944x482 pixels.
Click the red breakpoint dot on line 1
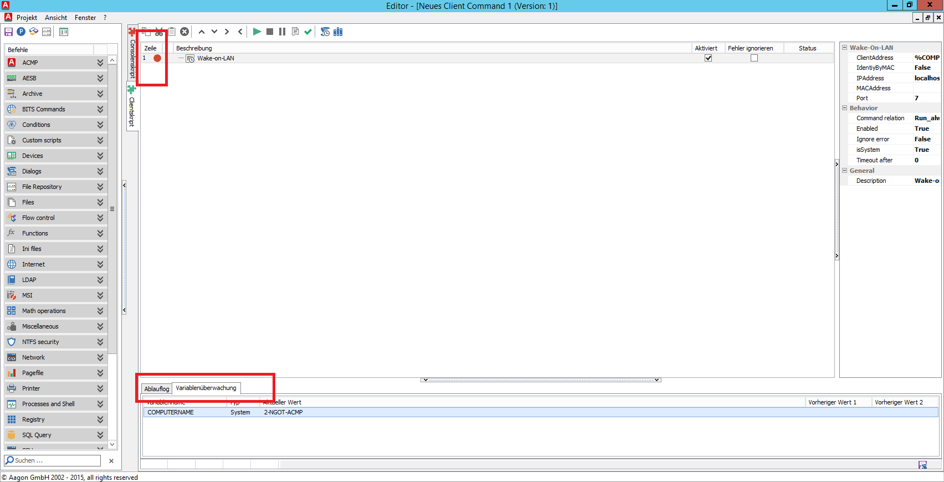pyautogui.click(x=157, y=58)
